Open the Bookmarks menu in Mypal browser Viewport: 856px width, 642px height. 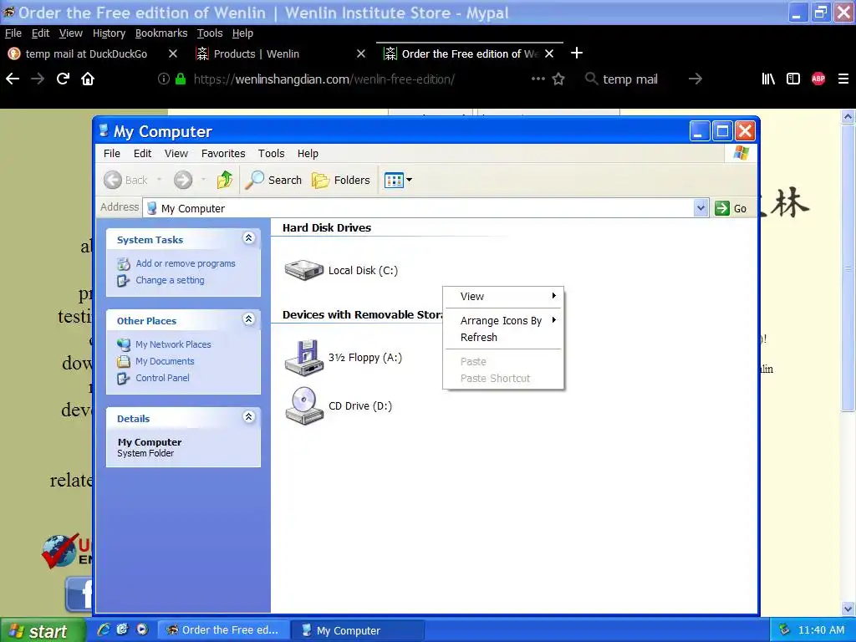click(x=161, y=33)
